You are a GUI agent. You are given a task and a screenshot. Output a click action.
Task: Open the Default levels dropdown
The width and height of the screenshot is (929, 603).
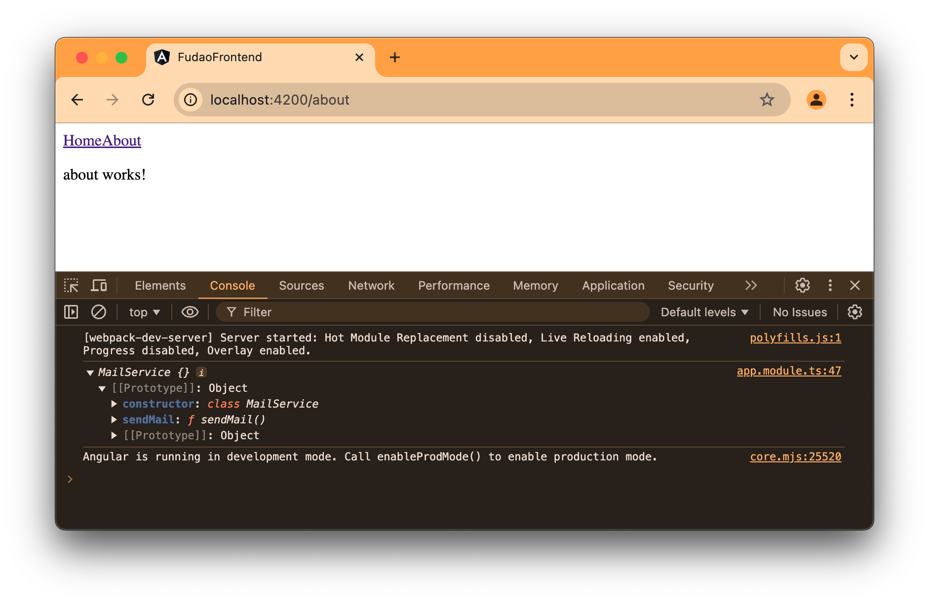[x=703, y=312]
